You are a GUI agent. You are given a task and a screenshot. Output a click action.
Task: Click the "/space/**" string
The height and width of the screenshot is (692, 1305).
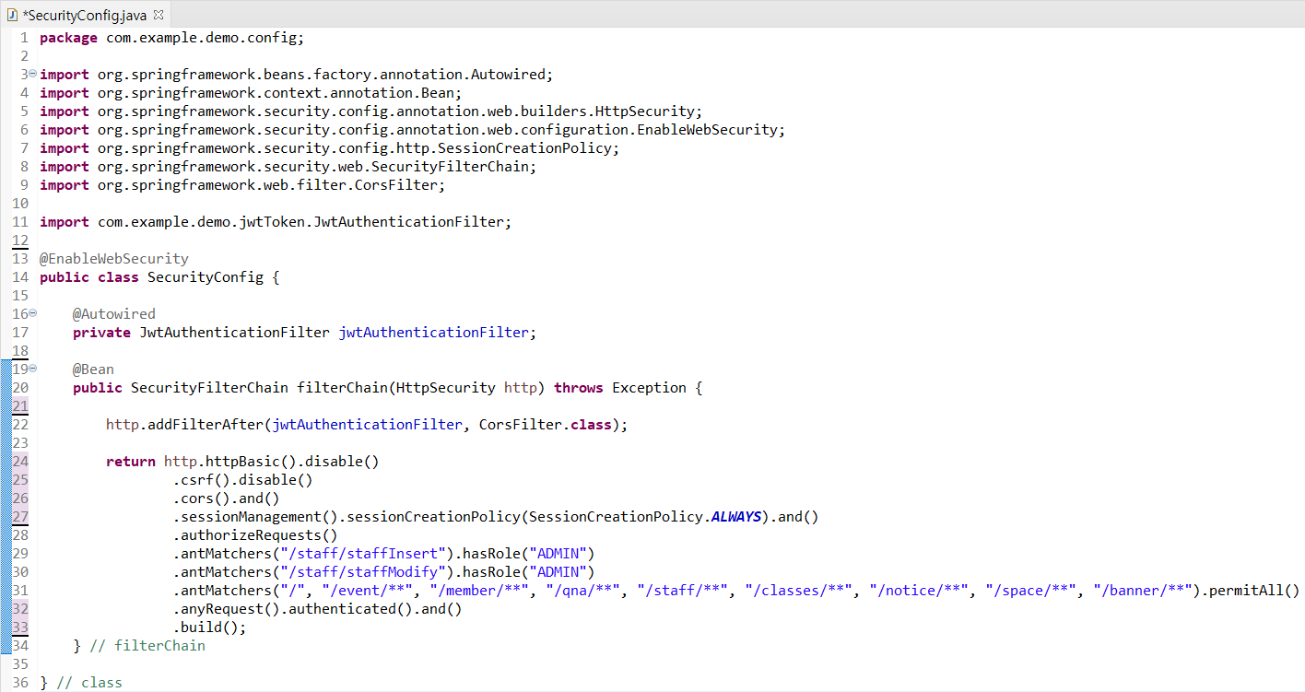(1031, 591)
